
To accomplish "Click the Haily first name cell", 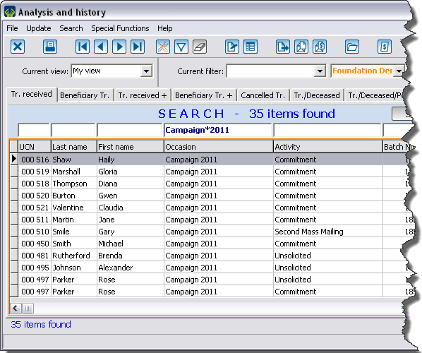I will (x=131, y=160).
